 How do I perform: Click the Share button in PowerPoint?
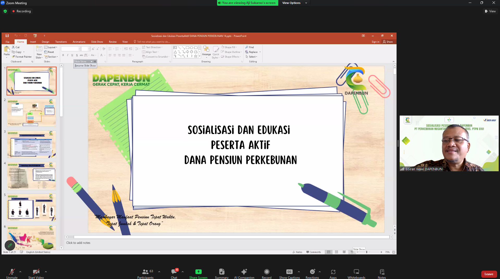click(388, 42)
